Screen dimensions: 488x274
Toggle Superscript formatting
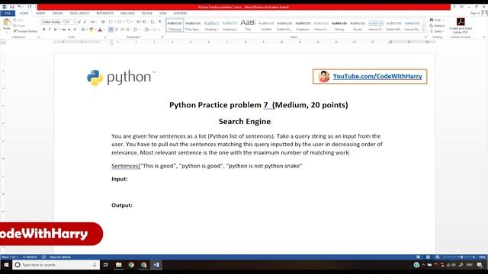tap(75, 30)
